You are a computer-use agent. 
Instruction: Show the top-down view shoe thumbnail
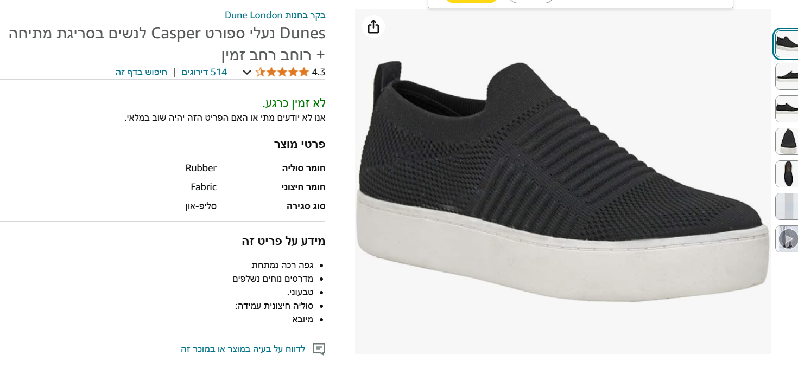click(x=787, y=174)
